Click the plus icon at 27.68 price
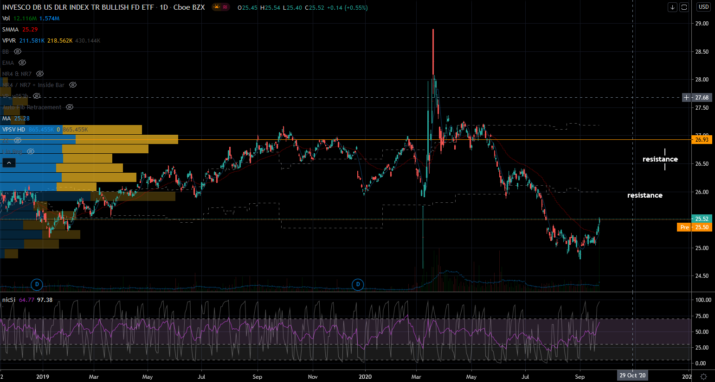This screenshot has height=382, width=715. (686, 98)
